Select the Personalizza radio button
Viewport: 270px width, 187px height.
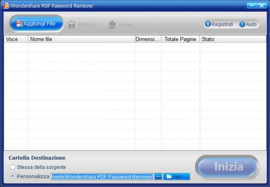click(12, 176)
